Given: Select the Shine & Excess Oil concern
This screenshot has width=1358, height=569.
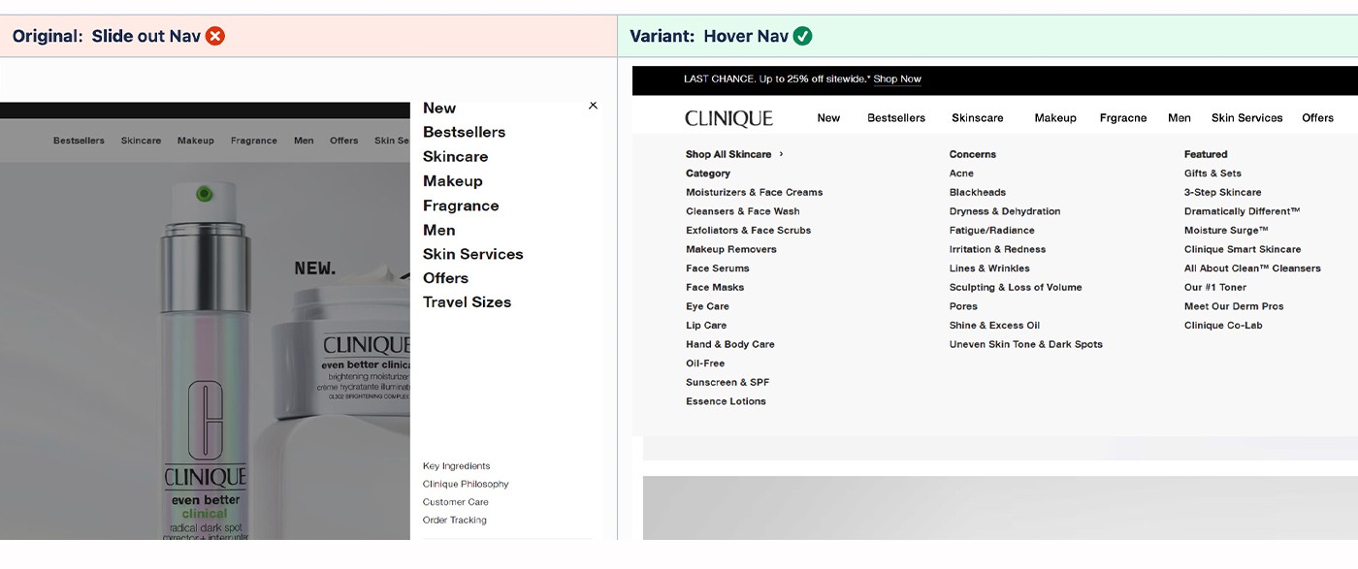Looking at the screenshot, I should click(x=994, y=326).
